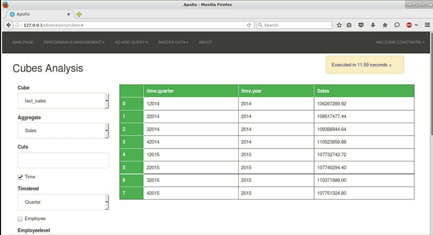Uncheck the Time checkbox
Viewport: 433px width, 235px height.
point(20,177)
